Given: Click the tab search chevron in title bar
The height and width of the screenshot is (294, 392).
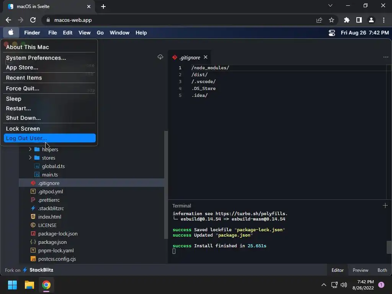Looking at the screenshot, I should coord(330,5).
